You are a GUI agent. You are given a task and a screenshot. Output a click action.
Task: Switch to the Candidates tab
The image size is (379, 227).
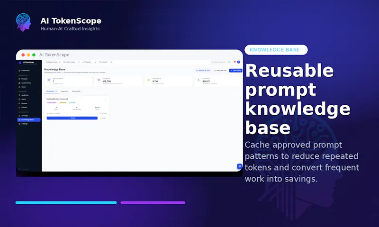click(x=51, y=91)
